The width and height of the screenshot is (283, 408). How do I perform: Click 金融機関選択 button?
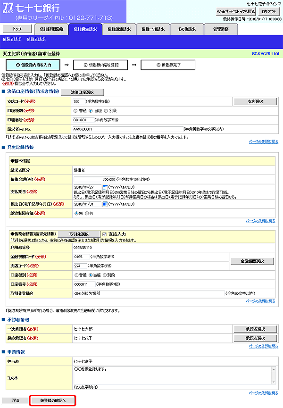(252, 261)
